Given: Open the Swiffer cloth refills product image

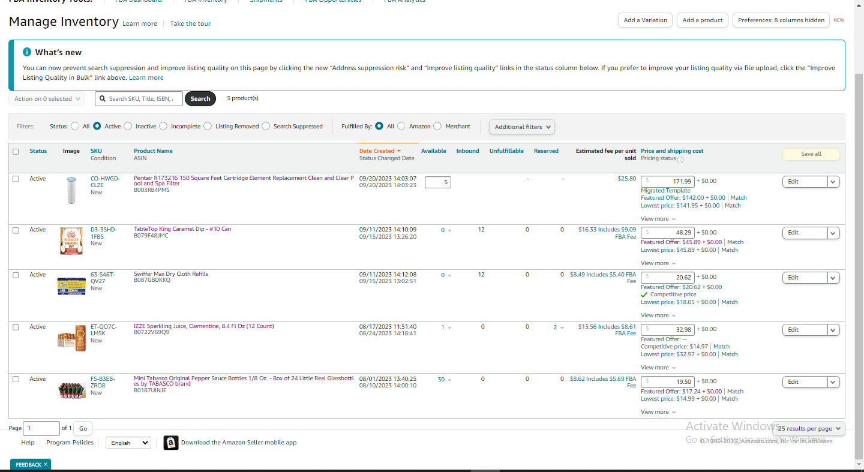Looking at the screenshot, I should pos(71,287).
